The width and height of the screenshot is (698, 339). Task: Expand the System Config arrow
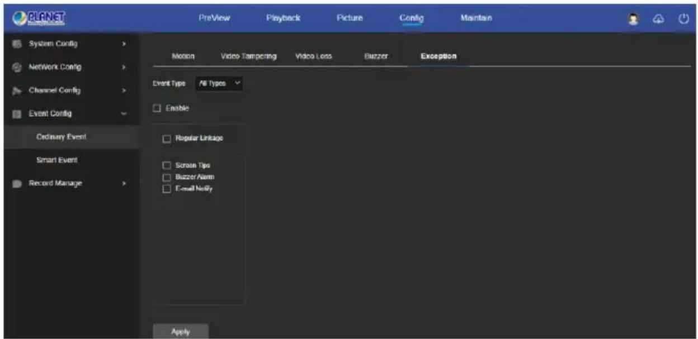pyautogui.click(x=124, y=44)
